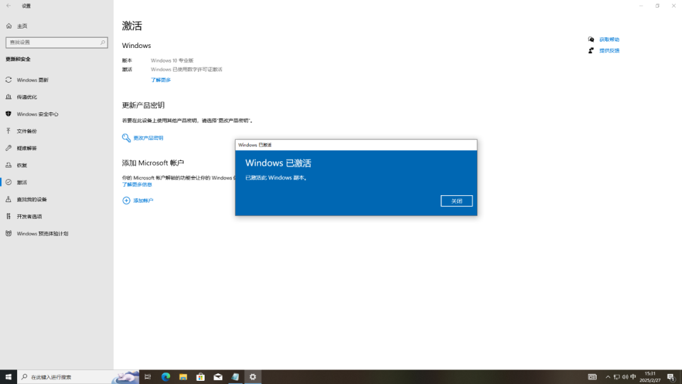682x384 pixels.
Task: Open Microsoft Store from the taskbar
Action: pyautogui.click(x=201, y=377)
